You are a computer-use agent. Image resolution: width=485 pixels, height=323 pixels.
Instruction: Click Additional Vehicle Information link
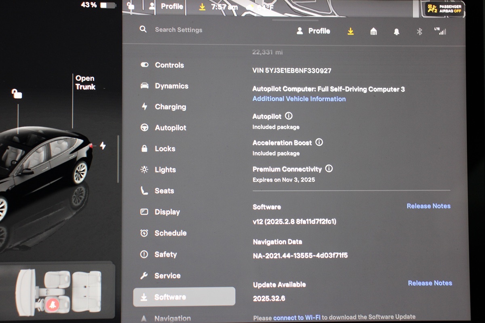[x=299, y=99]
